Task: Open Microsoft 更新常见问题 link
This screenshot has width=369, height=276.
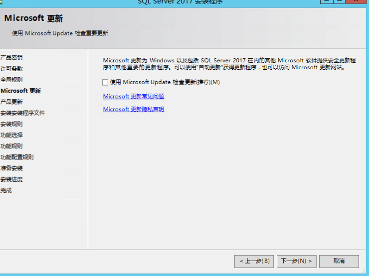Action: point(134,96)
